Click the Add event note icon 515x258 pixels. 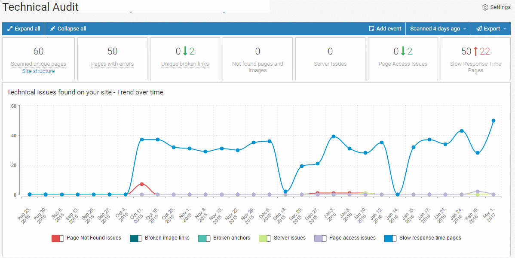coord(372,29)
